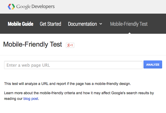Expand the Documentation dropdown chevron
The height and width of the screenshot is (113, 166).
(101, 24)
